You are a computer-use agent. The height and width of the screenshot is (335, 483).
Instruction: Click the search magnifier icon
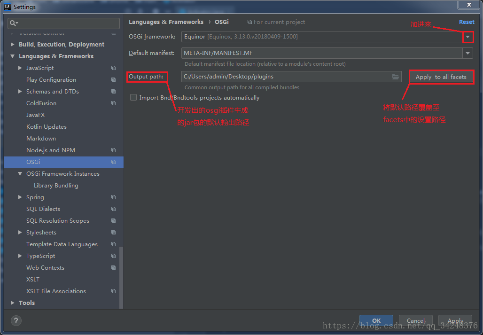pos(14,23)
